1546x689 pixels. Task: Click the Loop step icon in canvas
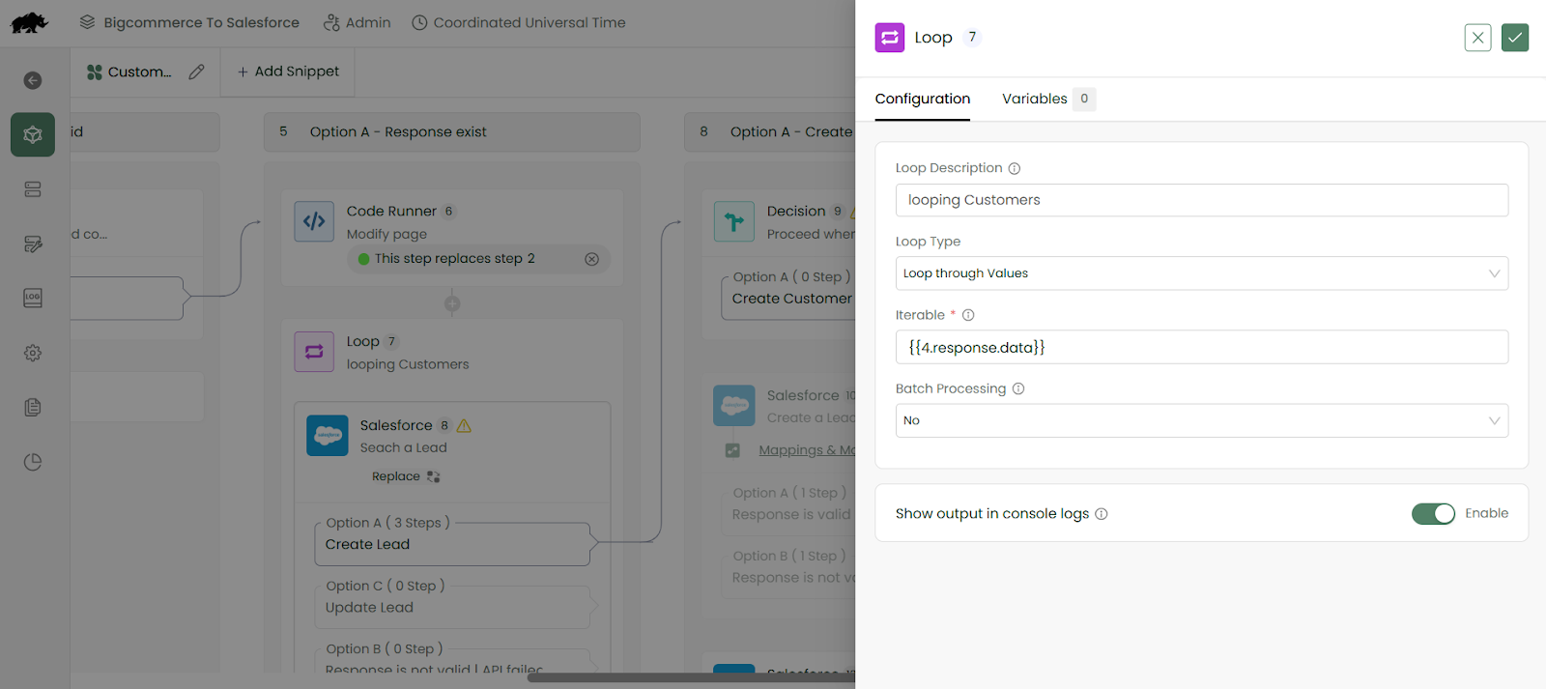[314, 352]
